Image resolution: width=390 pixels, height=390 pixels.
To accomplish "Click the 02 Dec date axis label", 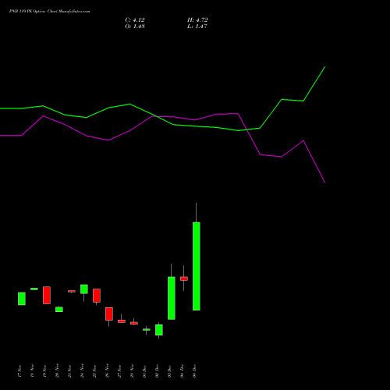I will coord(157,371).
